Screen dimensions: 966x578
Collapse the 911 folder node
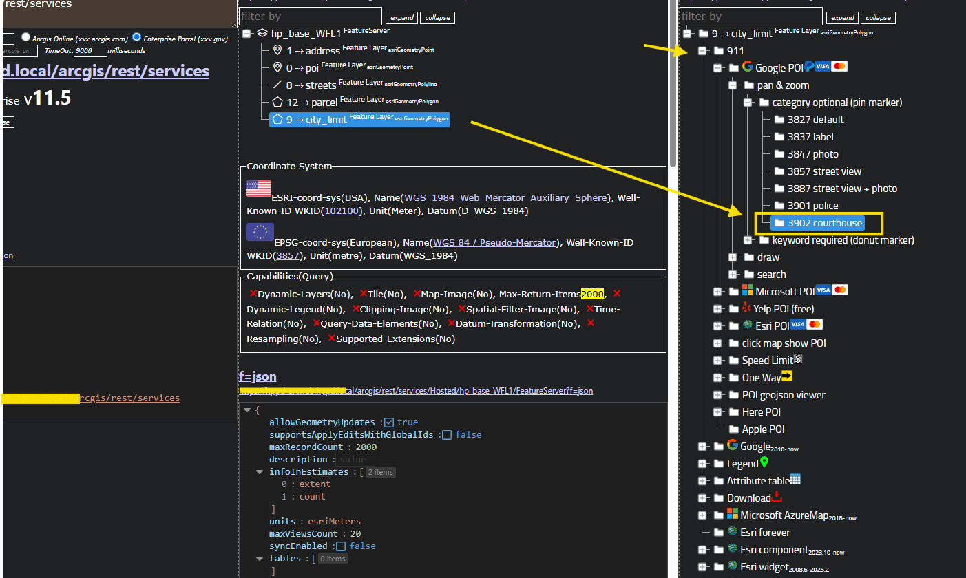point(702,50)
